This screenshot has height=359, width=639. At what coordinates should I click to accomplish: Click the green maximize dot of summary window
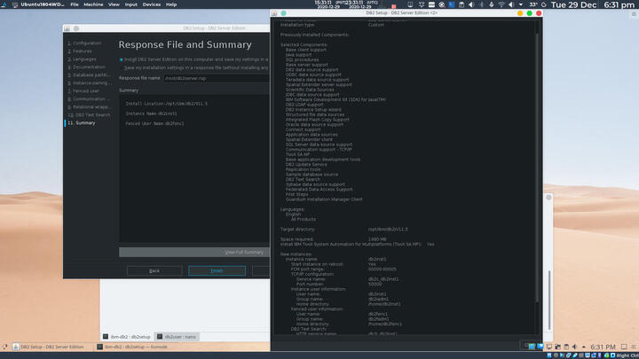529,13
